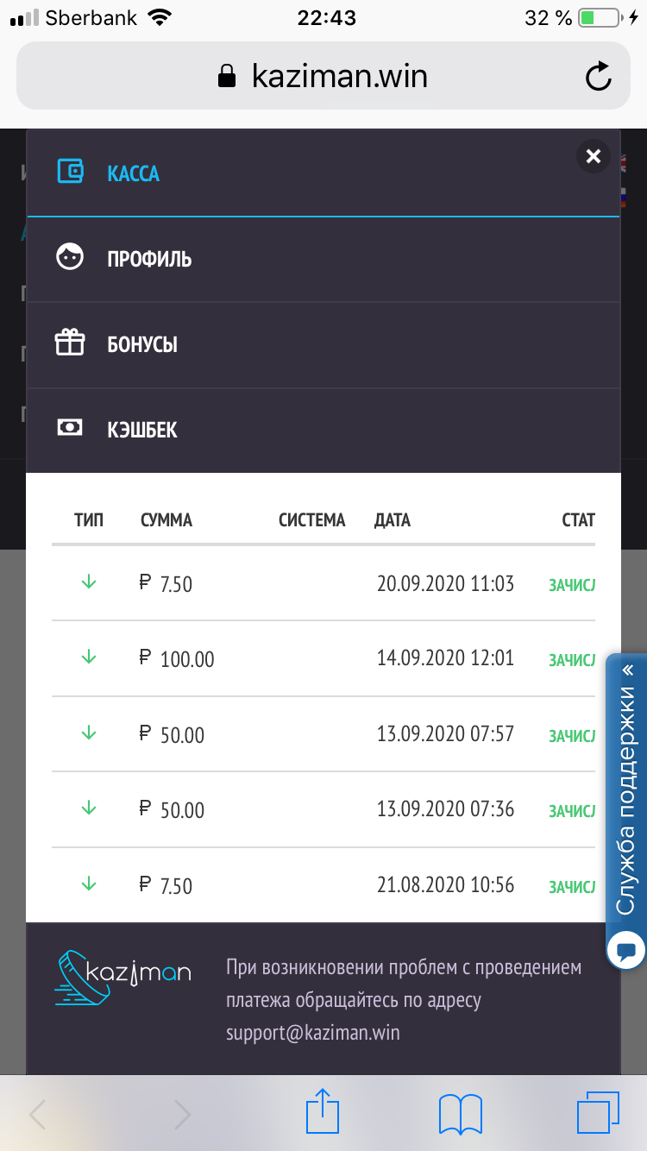Click the Касса wallet icon
Image resolution: width=647 pixels, height=1151 pixels.
pyautogui.click(x=70, y=172)
